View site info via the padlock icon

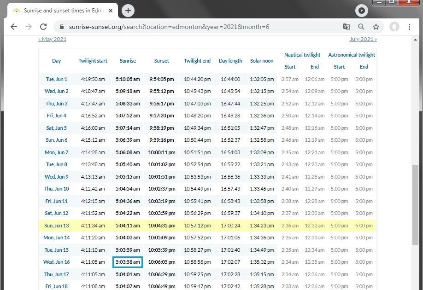click(62, 27)
